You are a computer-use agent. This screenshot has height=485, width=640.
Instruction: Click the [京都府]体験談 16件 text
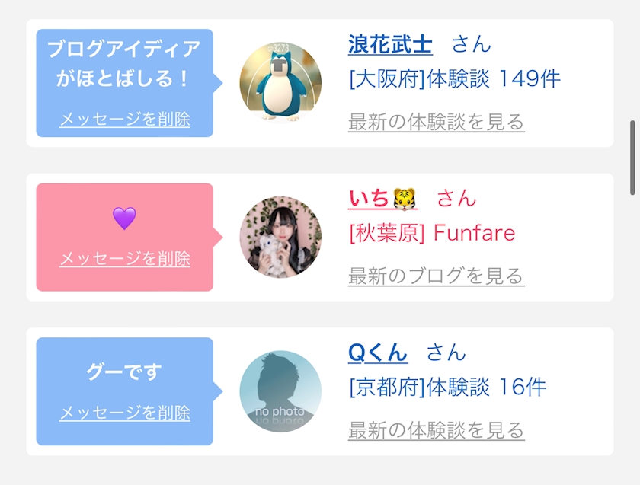click(x=447, y=387)
